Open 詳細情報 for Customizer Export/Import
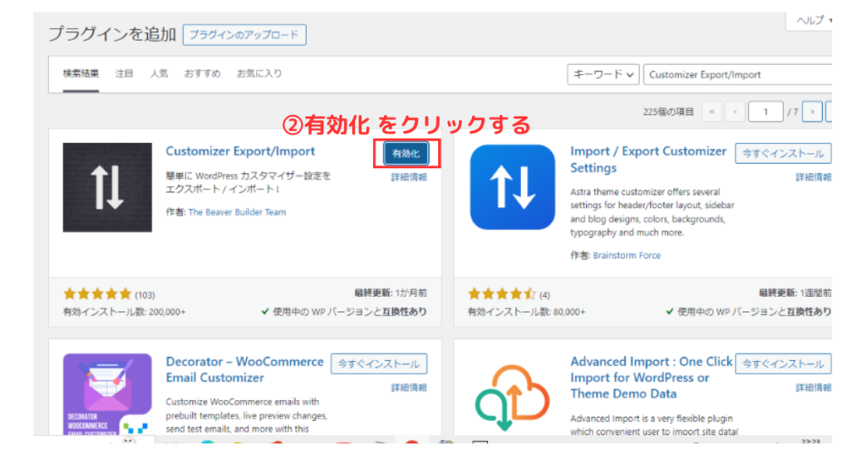866x455 pixels. coord(408,178)
